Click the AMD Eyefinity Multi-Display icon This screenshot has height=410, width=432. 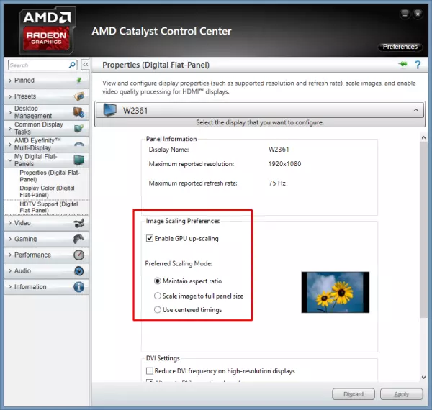79,144
